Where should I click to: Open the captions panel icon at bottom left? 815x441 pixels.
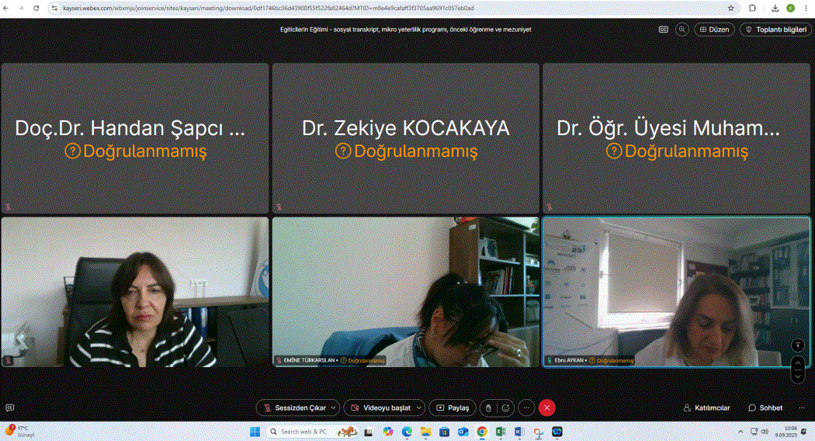pyautogui.click(x=10, y=408)
